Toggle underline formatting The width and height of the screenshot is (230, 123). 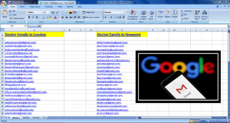click(x=37, y=17)
